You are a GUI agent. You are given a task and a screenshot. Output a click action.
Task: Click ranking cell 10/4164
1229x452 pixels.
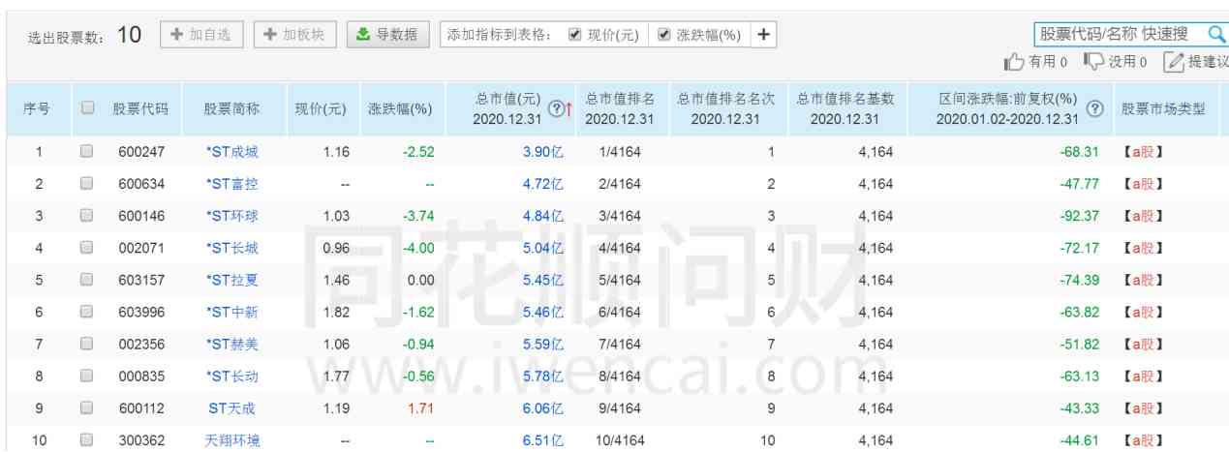click(x=621, y=440)
